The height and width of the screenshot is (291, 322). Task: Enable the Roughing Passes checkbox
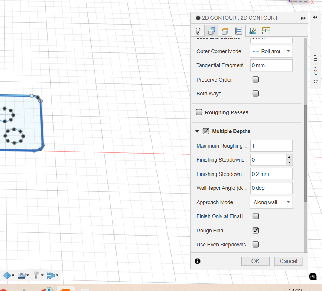pyautogui.click(x=199, y=112)
